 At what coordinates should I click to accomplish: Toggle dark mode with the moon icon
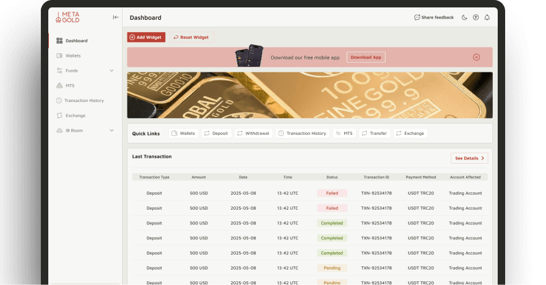[464, 17]
